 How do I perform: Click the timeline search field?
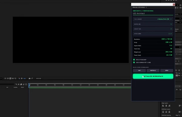pos(7,84)
